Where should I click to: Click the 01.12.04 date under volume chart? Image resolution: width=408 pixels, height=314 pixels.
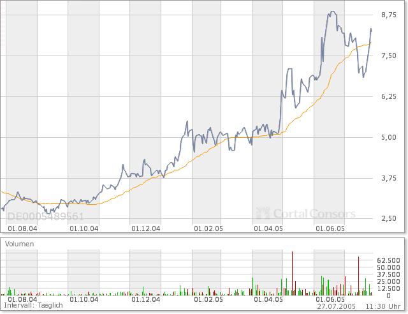click(x=146, y=299)
